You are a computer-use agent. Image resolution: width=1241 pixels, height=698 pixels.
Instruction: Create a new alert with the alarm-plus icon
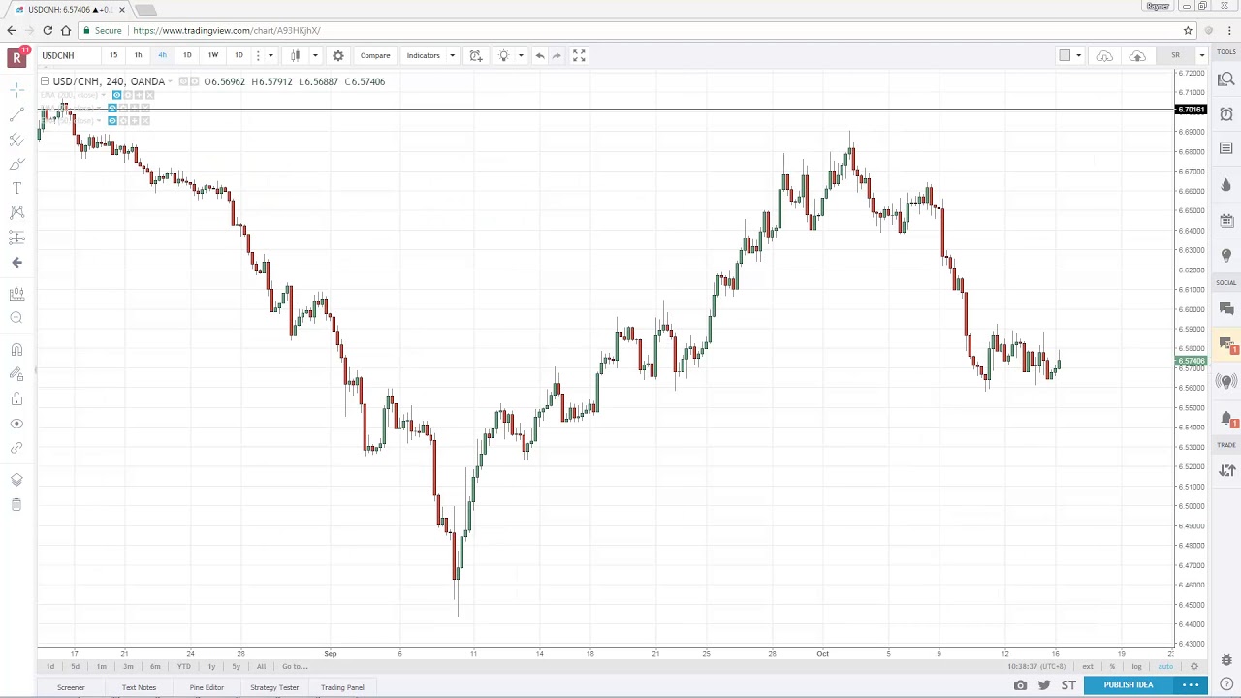pos(476,55)
